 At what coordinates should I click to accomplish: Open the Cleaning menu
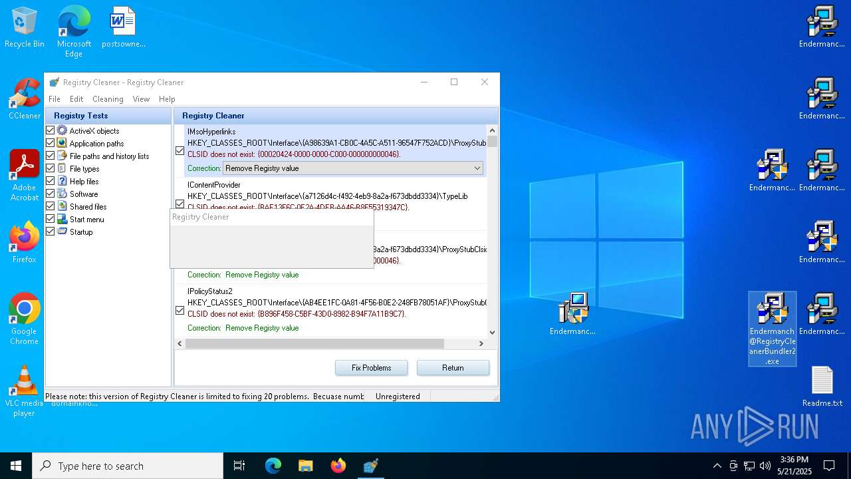click(108, 99)
